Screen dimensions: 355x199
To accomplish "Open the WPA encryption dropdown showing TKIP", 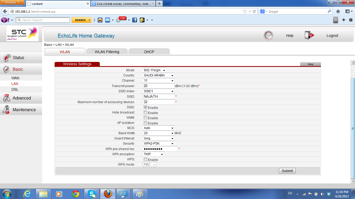I will 153,154.
